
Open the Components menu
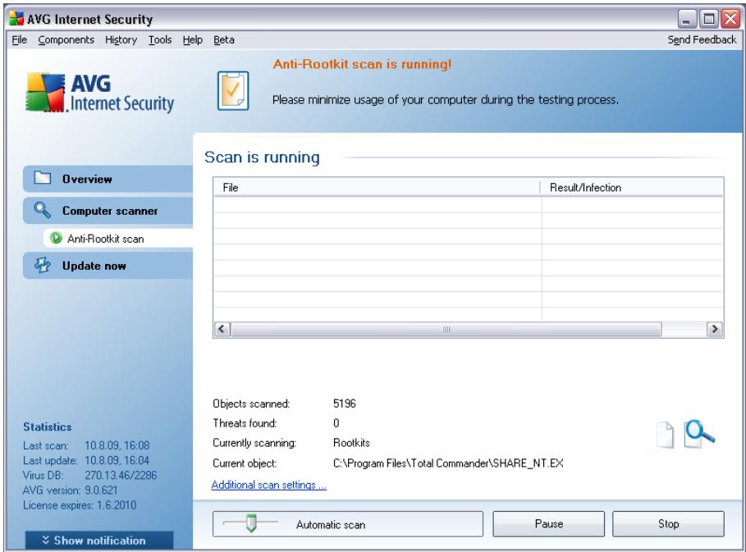66,40
